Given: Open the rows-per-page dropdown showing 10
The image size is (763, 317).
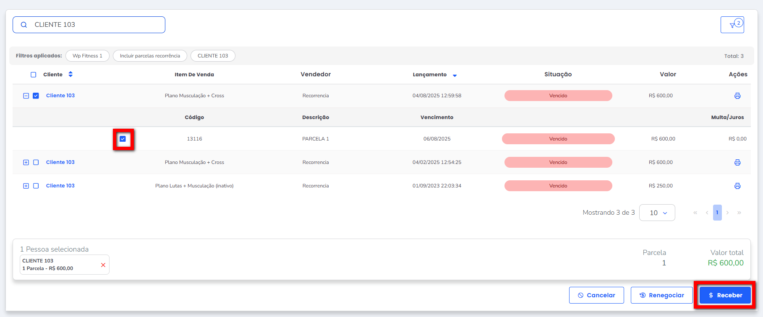Looking at the screenshot, I should [657, 213].
